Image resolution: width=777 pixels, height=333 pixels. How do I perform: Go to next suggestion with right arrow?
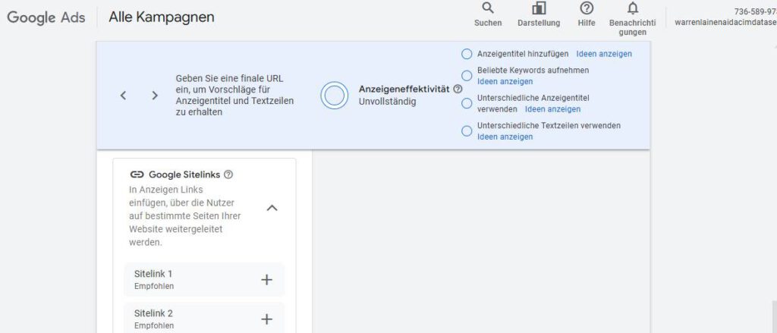(155, 96)
